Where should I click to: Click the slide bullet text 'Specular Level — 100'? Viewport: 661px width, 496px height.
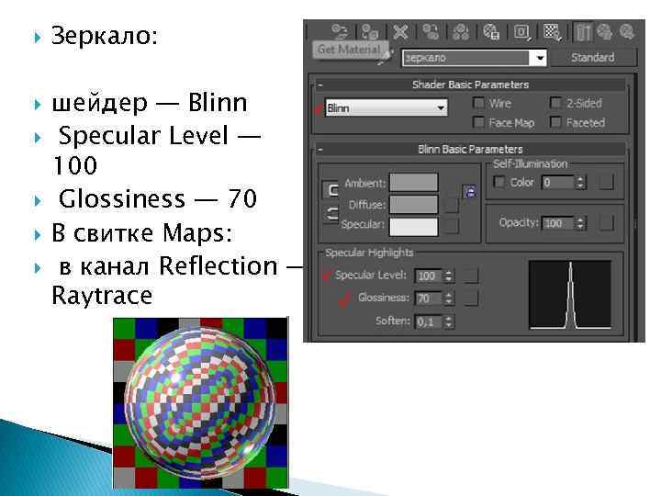[x=156, y=150]
